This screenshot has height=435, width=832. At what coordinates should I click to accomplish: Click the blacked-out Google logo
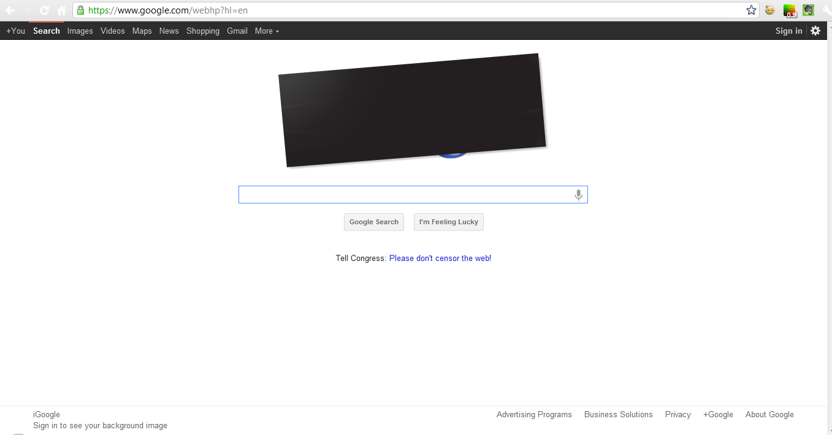[x=412, y=110]
